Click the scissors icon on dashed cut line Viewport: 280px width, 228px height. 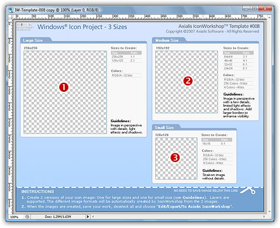[248, 191]
